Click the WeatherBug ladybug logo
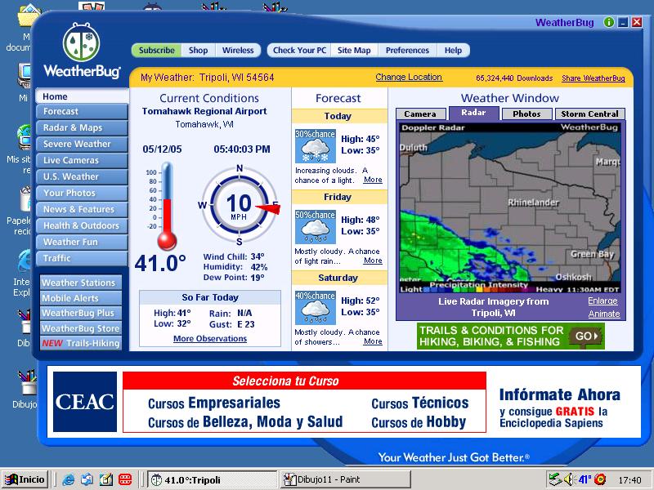654x490 pixels. click(x=81, y=42)
